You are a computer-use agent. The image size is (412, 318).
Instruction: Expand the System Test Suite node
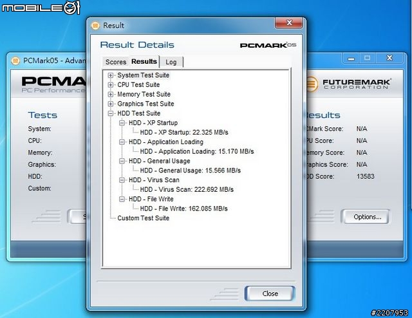click(111, 75)
